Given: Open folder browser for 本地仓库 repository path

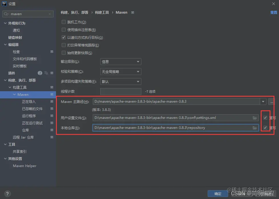Looking at the screenshot, I should (x=255, y=128).
